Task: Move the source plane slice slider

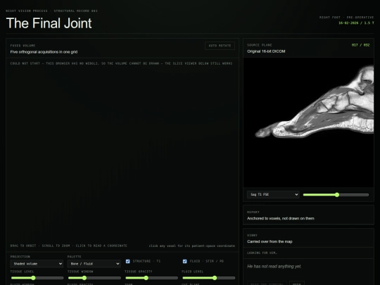Action: pyautogui.click(x=336, y=195)
